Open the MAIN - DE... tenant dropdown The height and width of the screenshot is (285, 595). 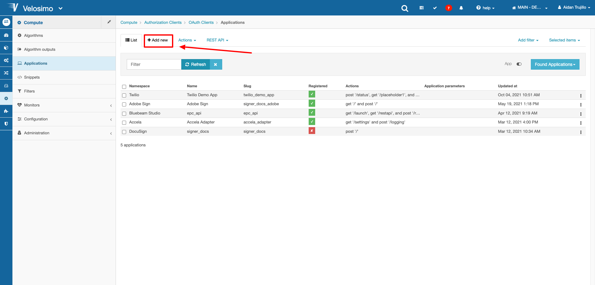530,7
